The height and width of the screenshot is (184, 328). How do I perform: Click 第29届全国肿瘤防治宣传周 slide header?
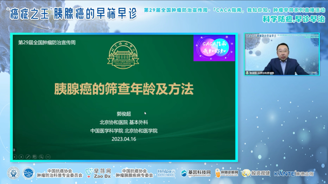tap(47, 42)
